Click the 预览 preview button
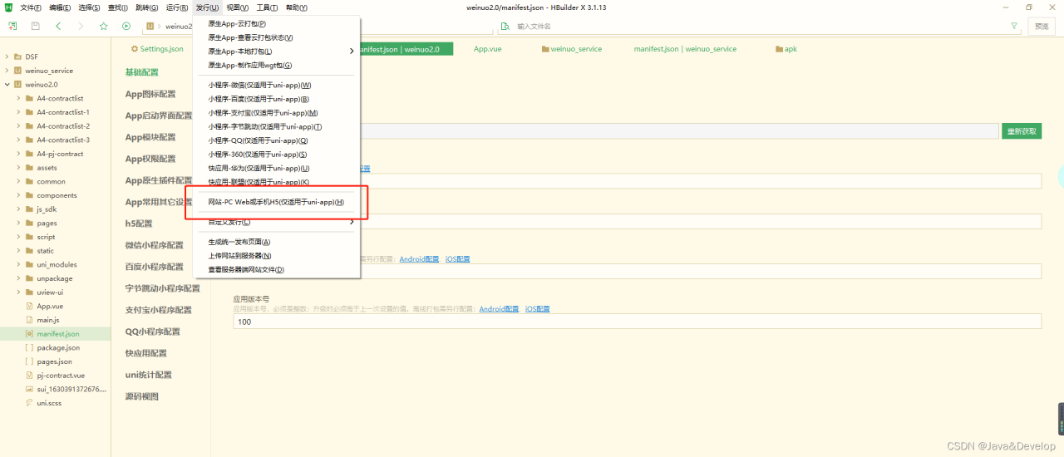1064x457 pixels. (x=1042, y=27)
